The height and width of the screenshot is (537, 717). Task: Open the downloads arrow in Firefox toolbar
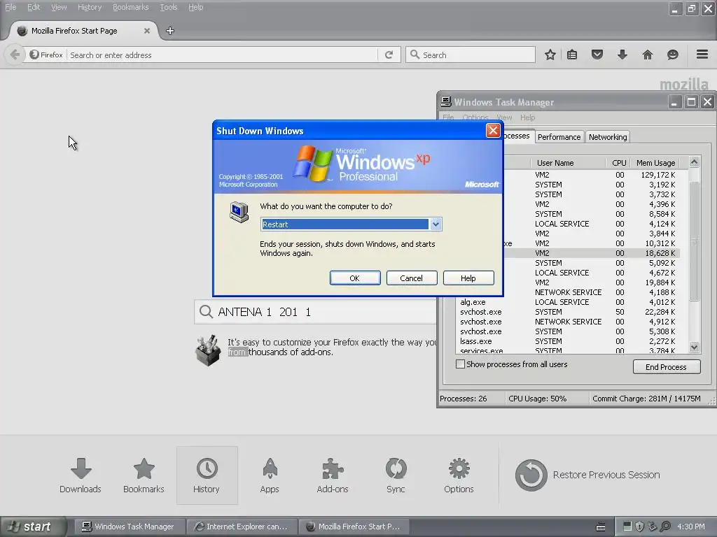click(x=622, y=55)
